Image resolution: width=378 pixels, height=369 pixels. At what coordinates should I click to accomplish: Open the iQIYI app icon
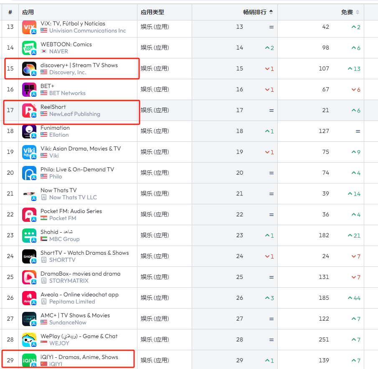[x=29, y=361]
